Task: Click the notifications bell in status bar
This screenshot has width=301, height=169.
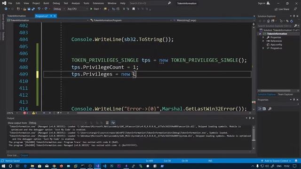Action: (x=296, y=161)
